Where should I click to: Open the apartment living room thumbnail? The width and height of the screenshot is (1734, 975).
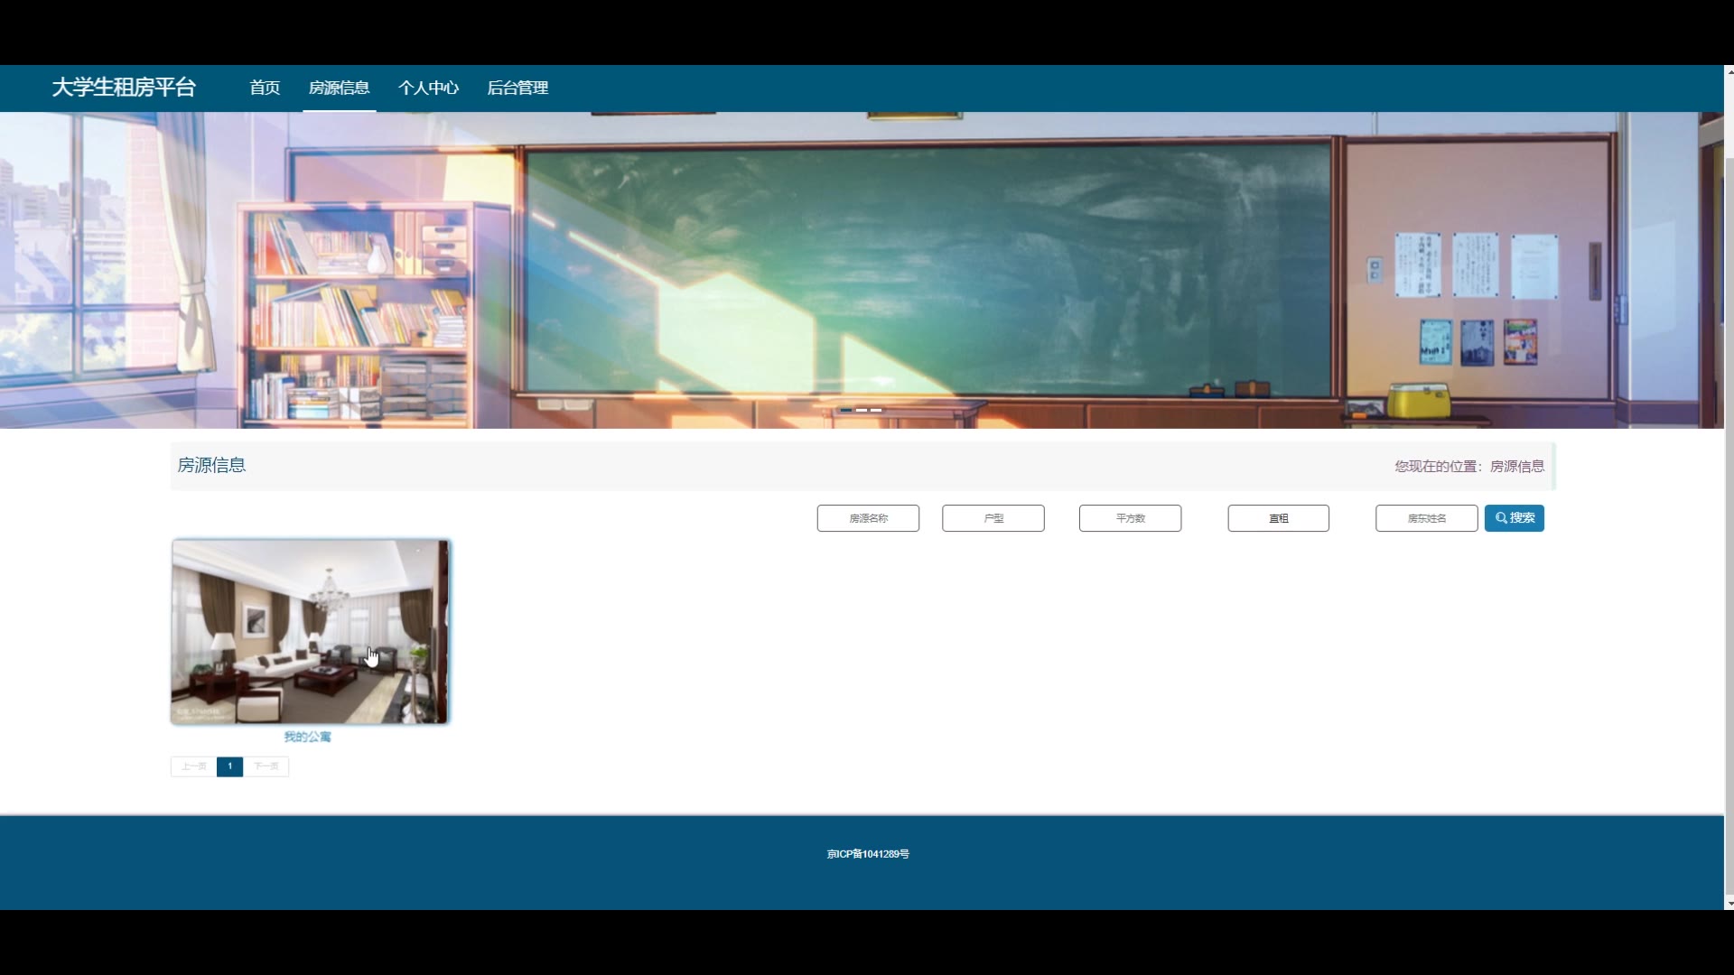(x=310, y=632)
